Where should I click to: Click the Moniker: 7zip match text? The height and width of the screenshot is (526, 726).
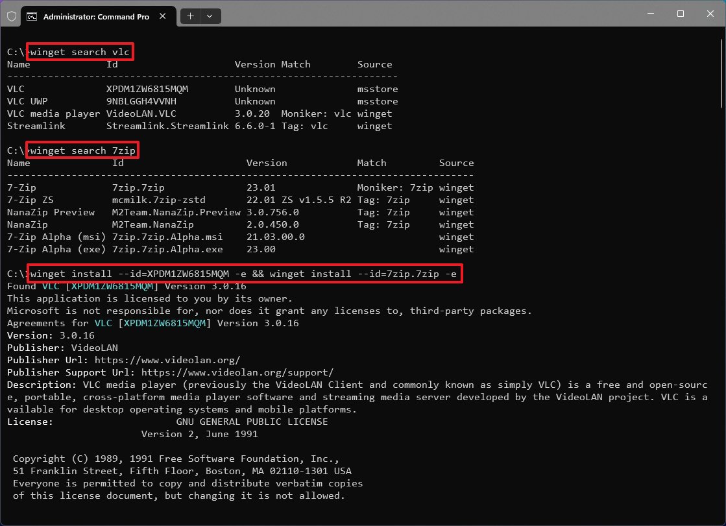(x=395, y=187)
